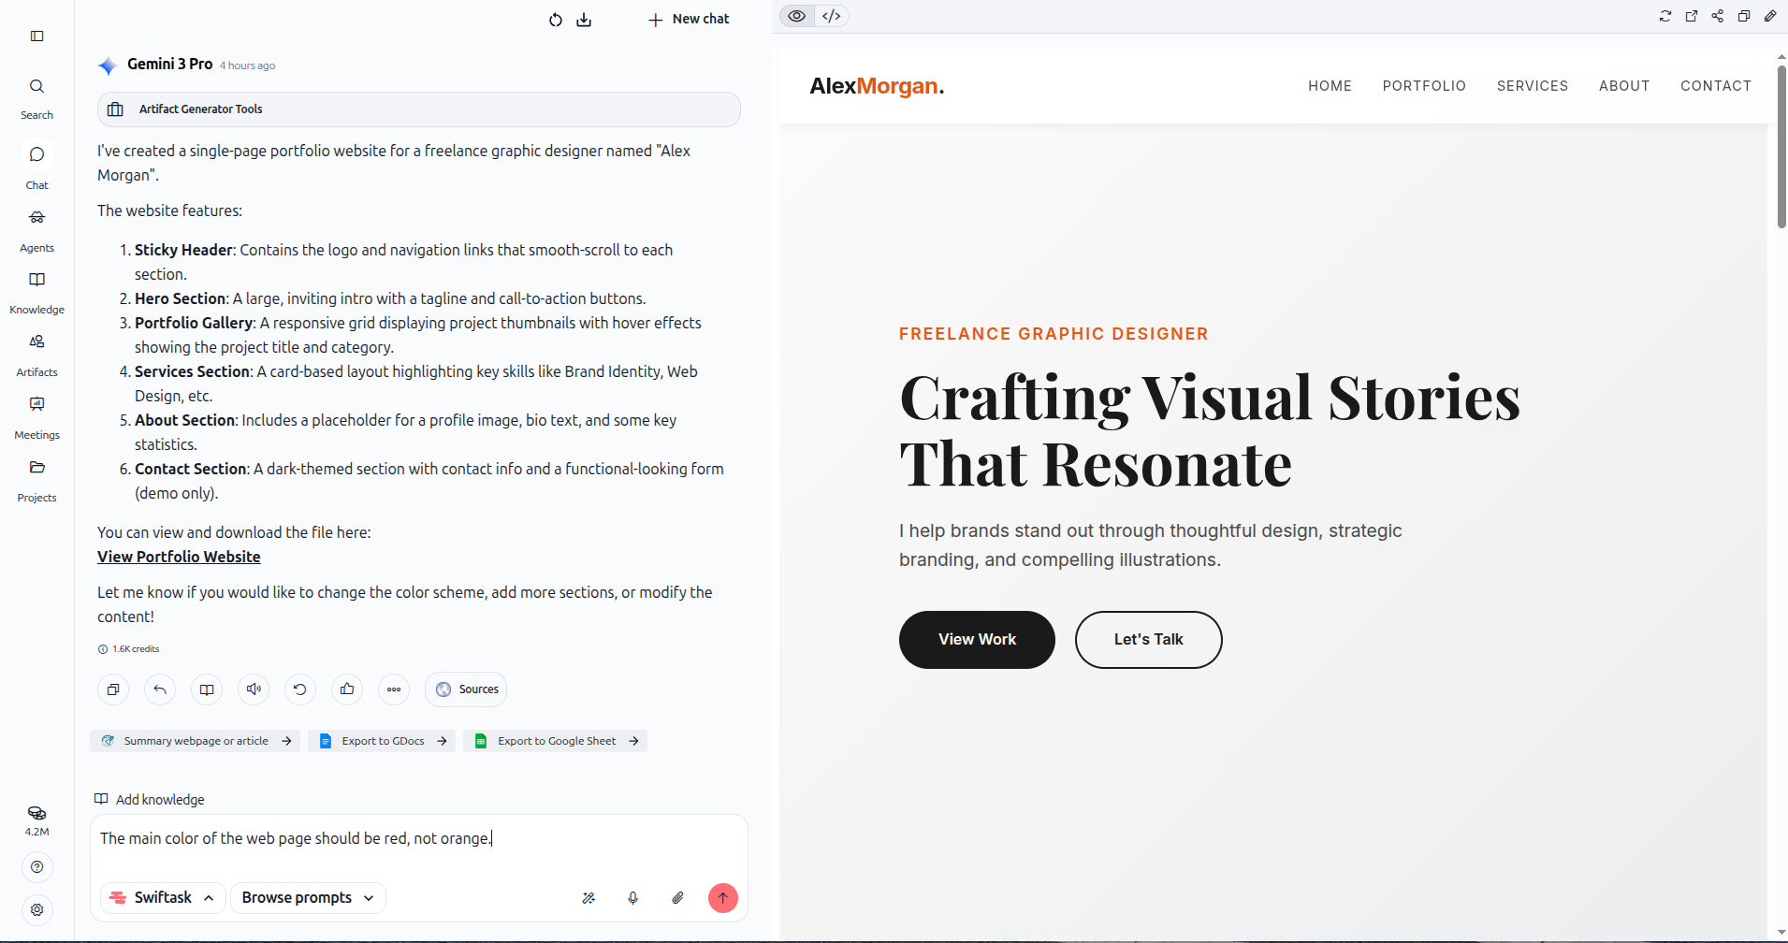Open the View Portfolio Website link
The width and height of the screenshot is (1788, 943).
tap(179, 557)
